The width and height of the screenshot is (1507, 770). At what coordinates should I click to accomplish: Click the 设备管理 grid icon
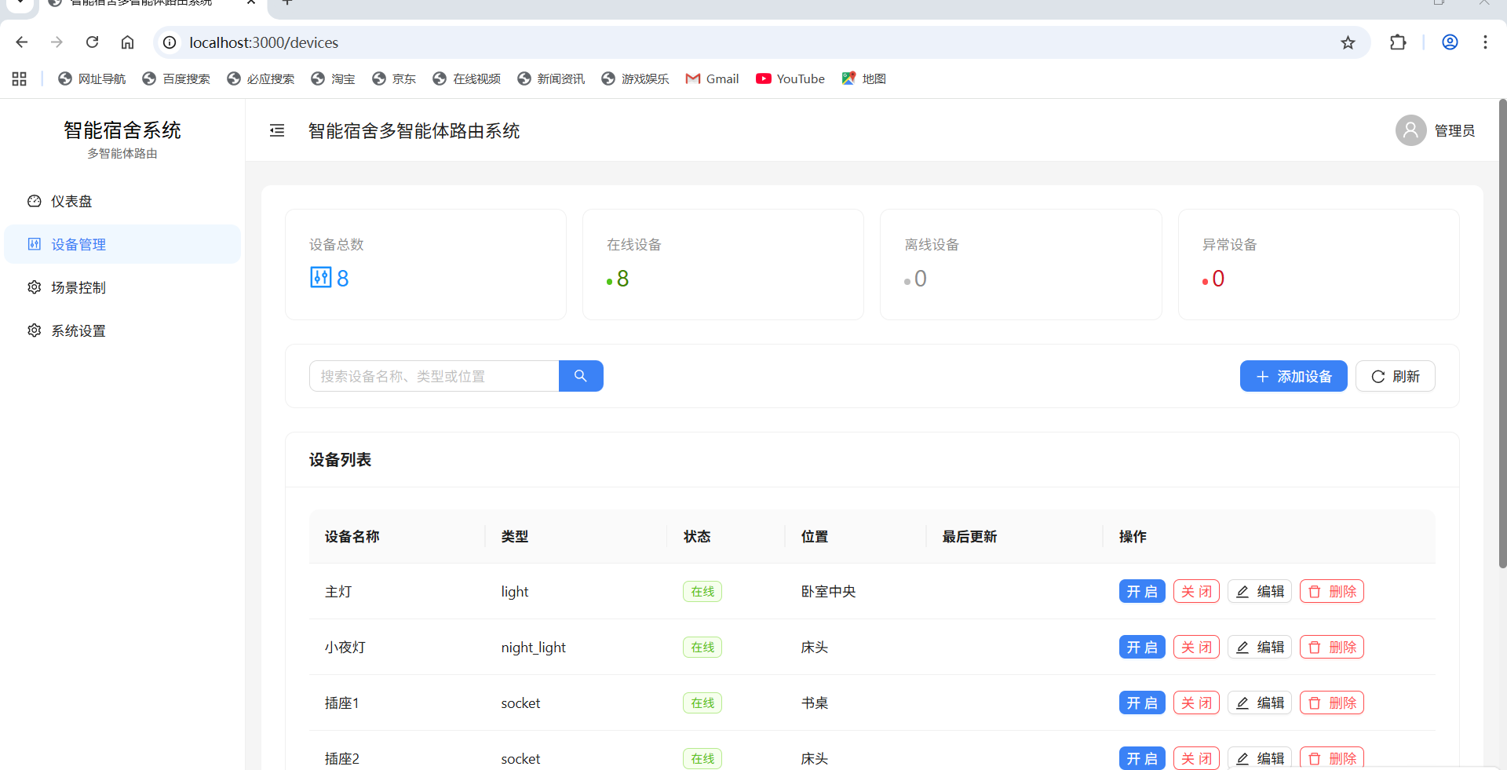(x=35, y=244)
